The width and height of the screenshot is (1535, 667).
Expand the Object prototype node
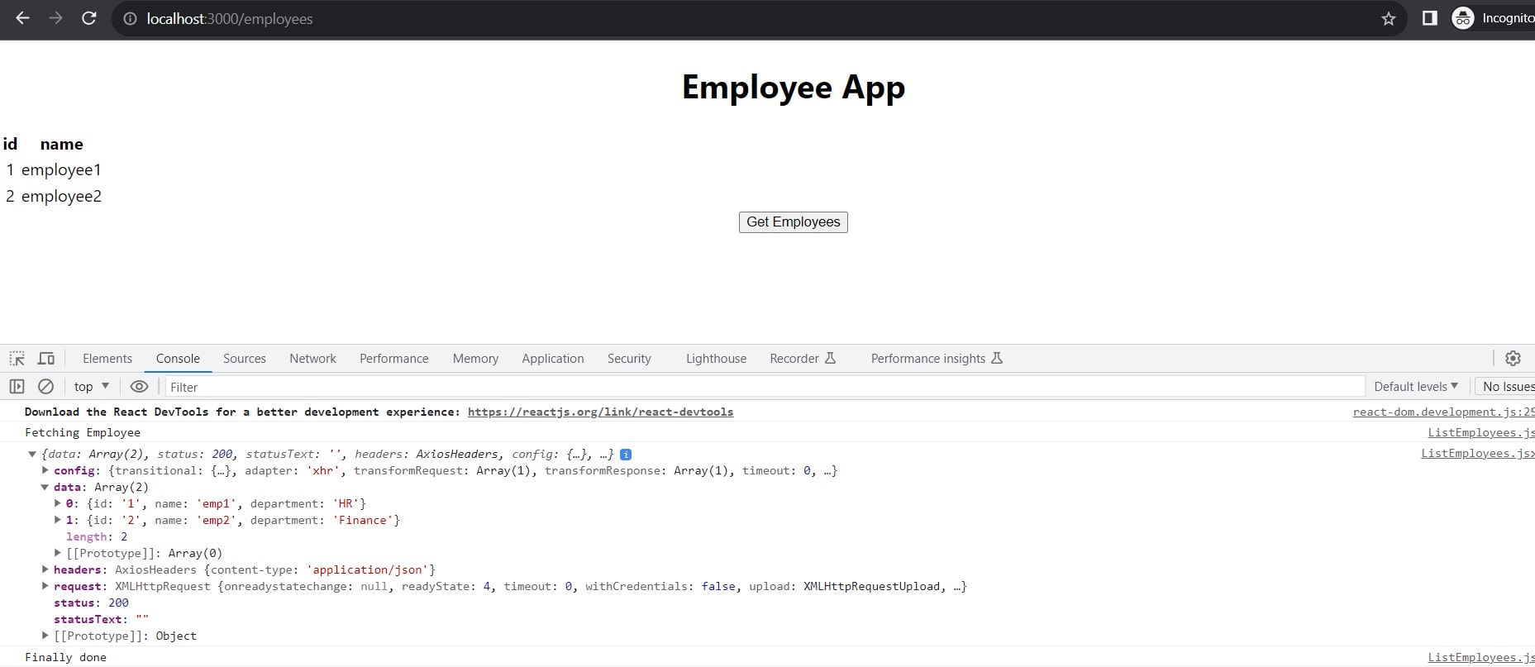tap(45, 636)
